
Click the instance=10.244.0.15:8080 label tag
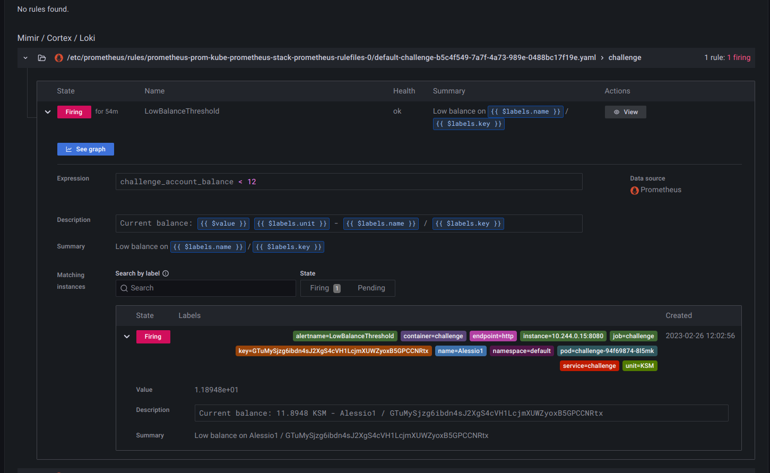[x=563, y=336]
